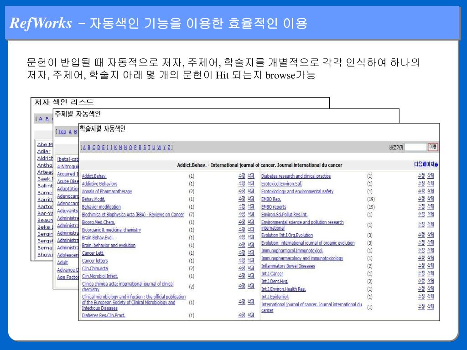467x350 pixels.
Task: Click Top link in subject index window
Action: pos(62,132)
